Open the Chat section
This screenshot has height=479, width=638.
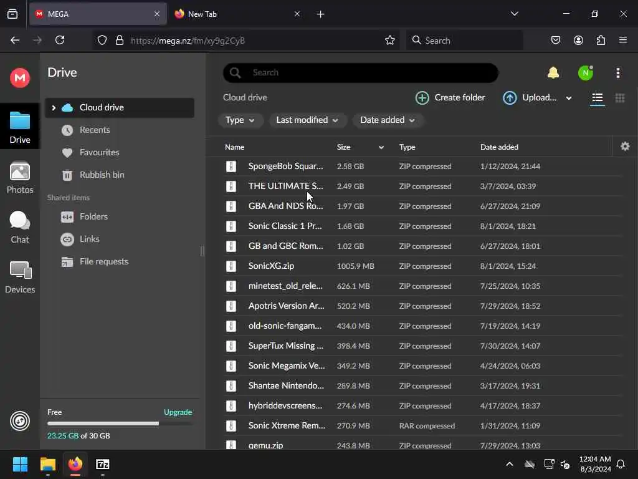(x=19, y=227)
